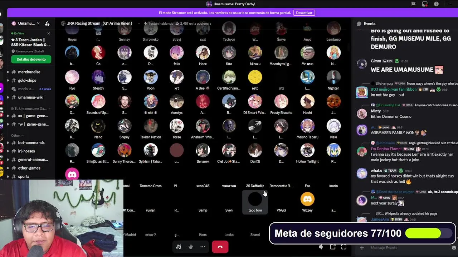This screenshot has width=458, height=257.
Task: Select the Voon participant avatar
Action: (x=151, y=77)
